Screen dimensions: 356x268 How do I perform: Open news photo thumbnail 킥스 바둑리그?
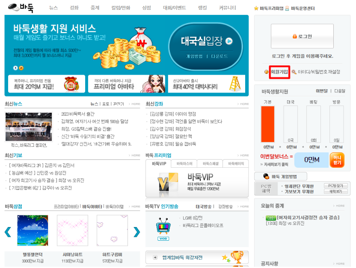(x=29, y=126)
